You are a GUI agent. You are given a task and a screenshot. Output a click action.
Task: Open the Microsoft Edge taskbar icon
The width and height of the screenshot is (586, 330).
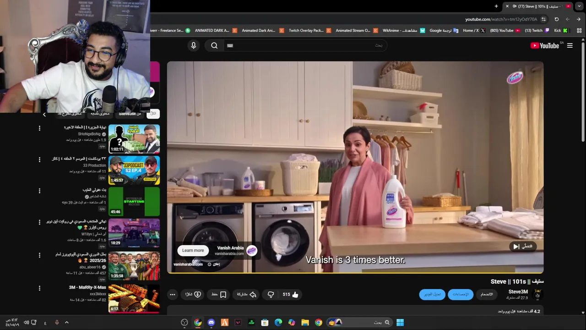(278, 322)
